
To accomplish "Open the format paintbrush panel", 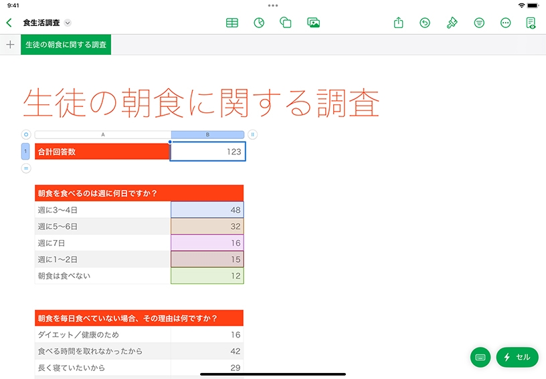I will [x=452, y=23].
